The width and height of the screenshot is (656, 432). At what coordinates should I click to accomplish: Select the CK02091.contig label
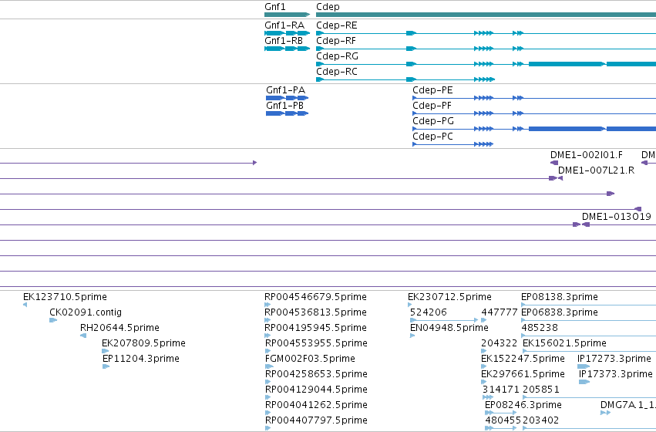point(86,312)
